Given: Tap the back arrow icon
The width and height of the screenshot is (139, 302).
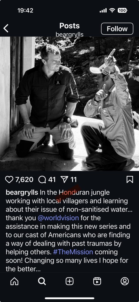Looking at the screenshot, I should pos(6,29).
